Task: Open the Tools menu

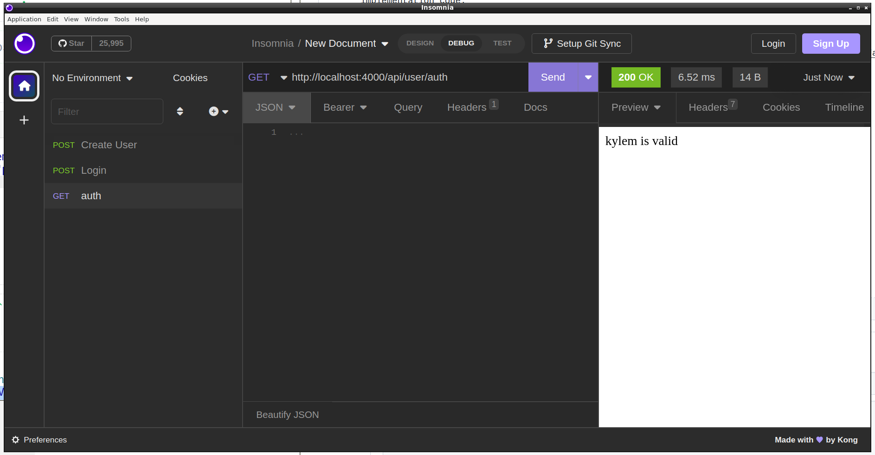Action: point(122,19)
